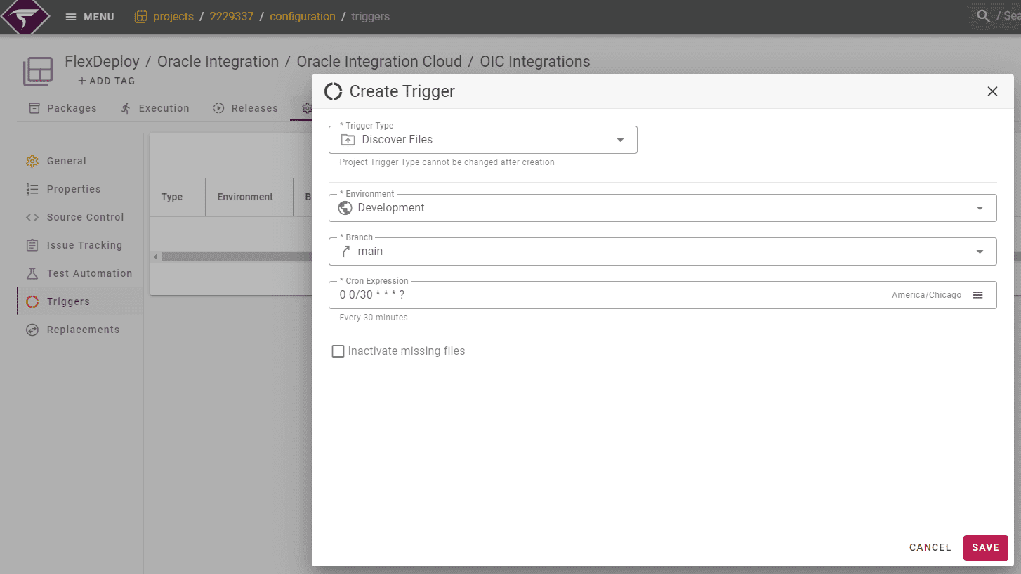1021x574 pixels.
Task: Click the search magnifier icon
Action: [x=984, y=15]
